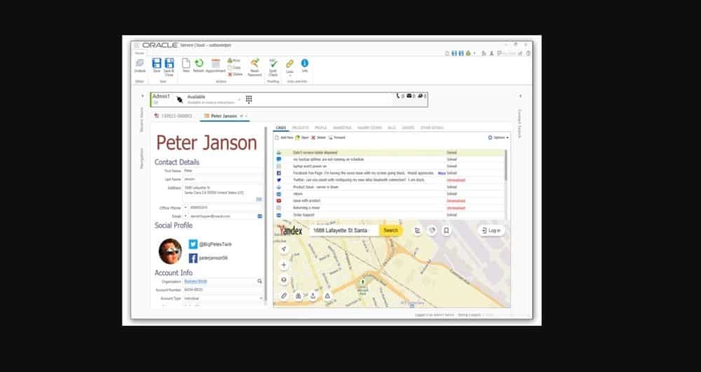Click the Reset Password icon

255,63
